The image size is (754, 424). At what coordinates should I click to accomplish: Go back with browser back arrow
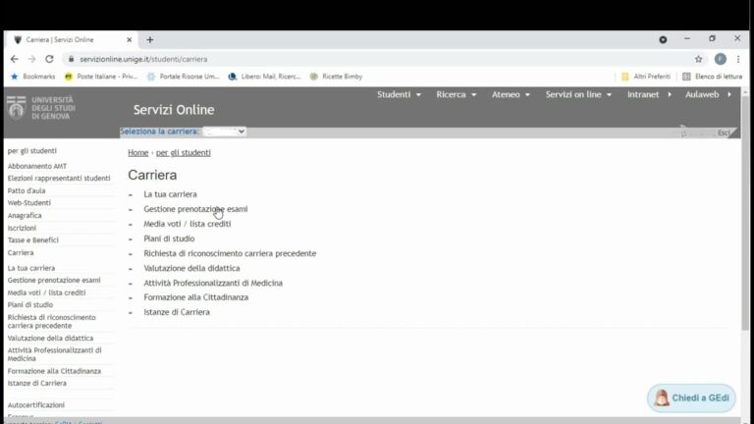(x=15, y=59)
